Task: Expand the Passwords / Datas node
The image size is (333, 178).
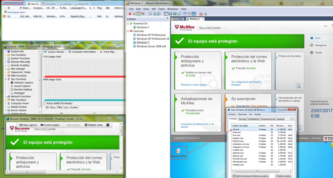Action: point(5,72)
